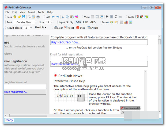Click the grid view icon beside View
166x127 pixels.
coord(93,17)
